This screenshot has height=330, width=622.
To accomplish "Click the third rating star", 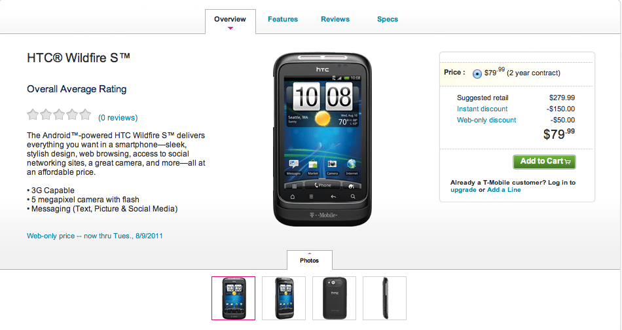I will [x=59, y=115].
